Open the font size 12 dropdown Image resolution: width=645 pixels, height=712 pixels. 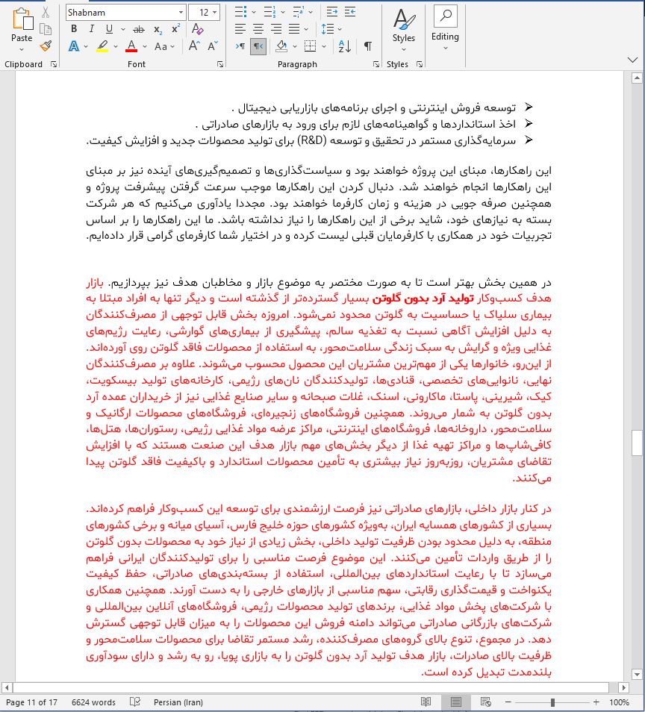pyautogui.click(x=214, y=12)
